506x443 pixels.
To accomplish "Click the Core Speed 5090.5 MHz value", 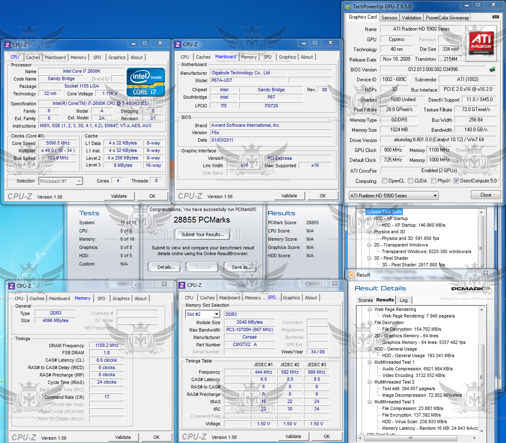I will tap(58, 143).
